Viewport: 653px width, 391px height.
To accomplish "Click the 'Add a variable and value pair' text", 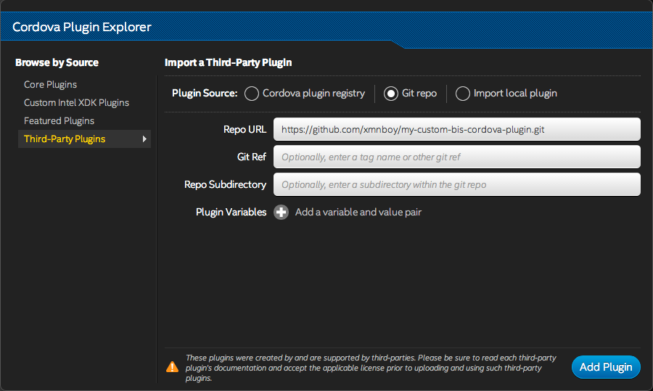I will [358, 213].
